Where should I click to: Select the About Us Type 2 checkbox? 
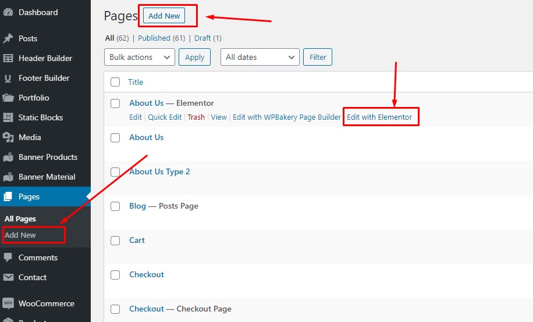(x=115, y=172)
